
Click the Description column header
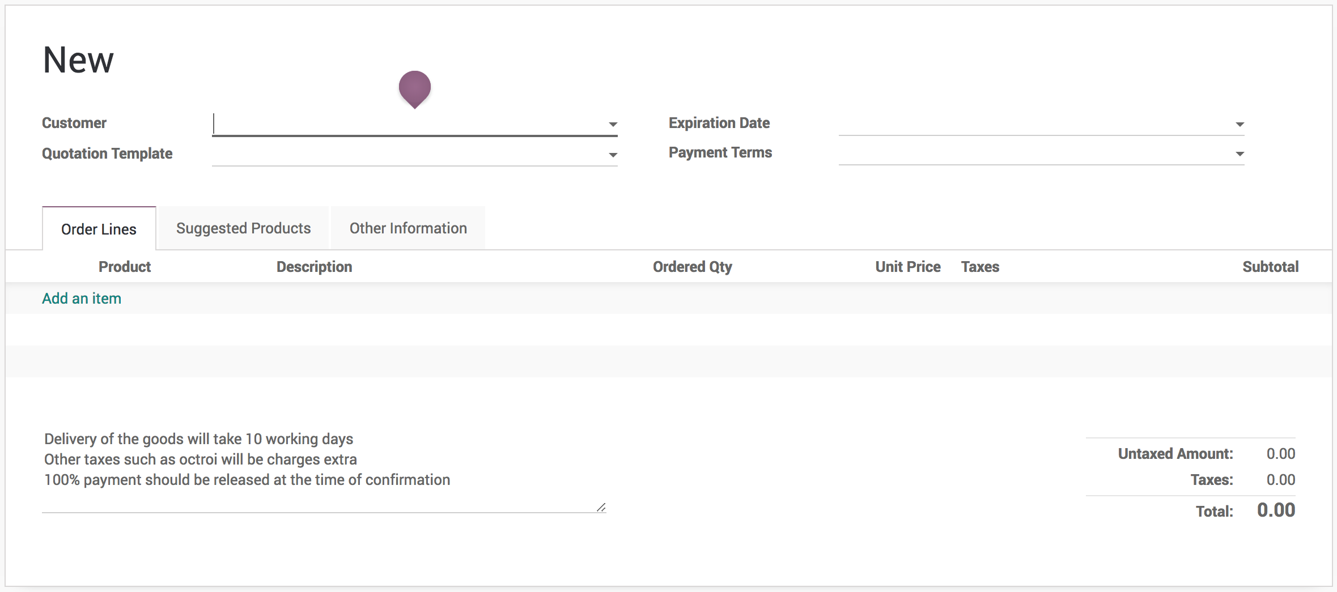click(314, 267)
